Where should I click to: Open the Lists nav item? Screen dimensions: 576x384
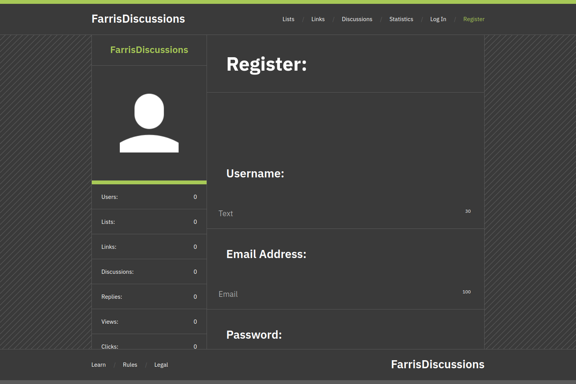pos(288,19)
